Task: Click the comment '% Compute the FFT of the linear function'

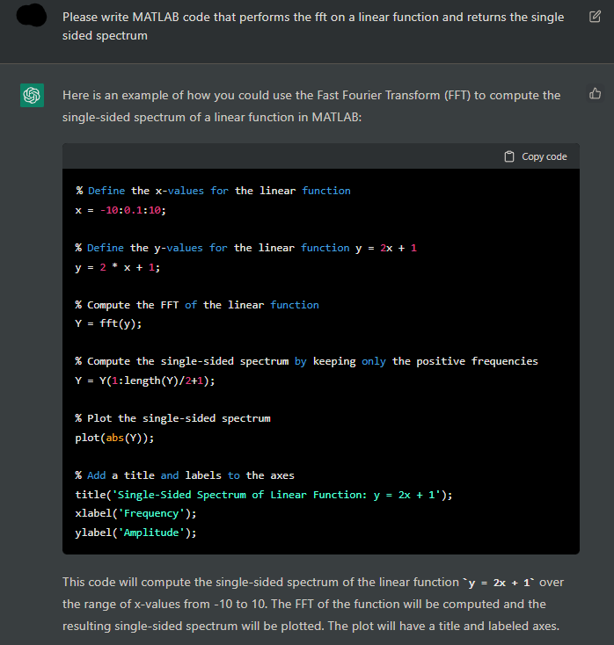Action: 197,305
